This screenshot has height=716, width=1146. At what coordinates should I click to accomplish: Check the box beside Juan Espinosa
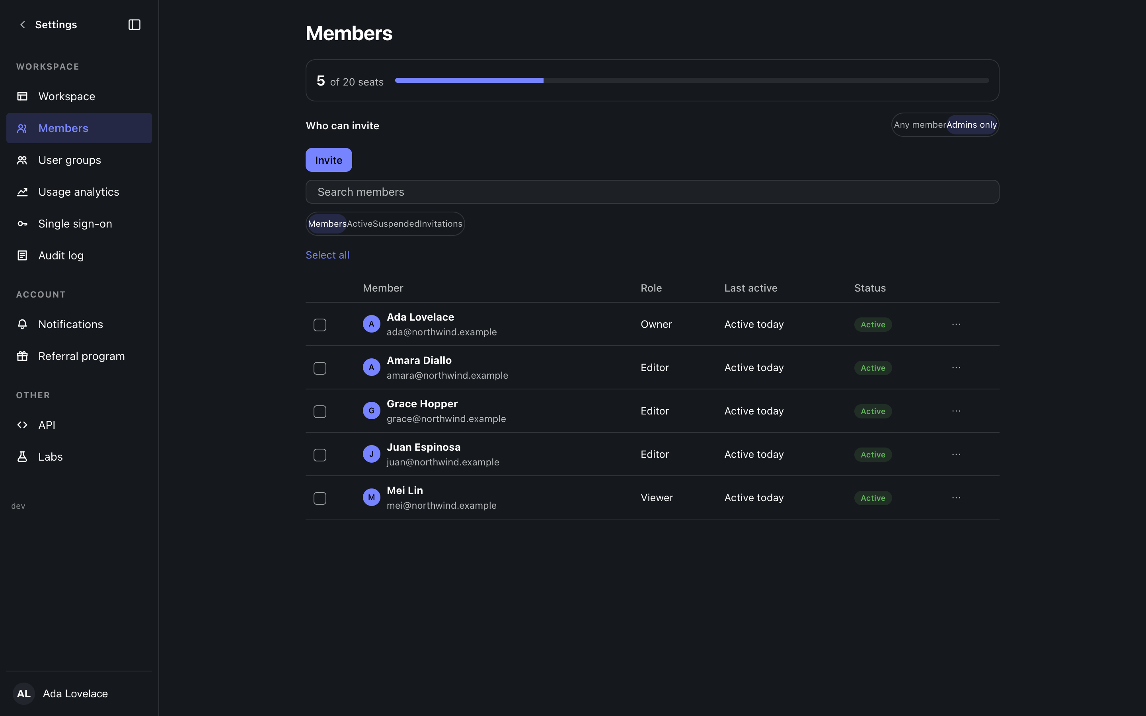pos(320,455)
